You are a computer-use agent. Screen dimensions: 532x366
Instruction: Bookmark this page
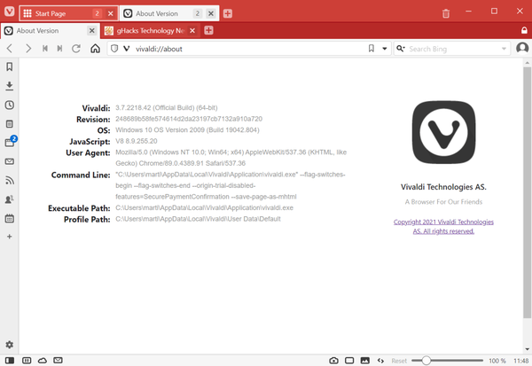(x=372, y=49)
